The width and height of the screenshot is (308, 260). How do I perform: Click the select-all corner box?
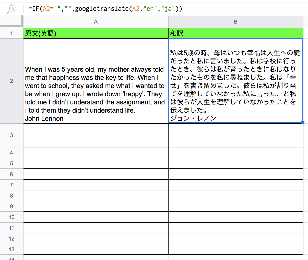click(11, 21)
